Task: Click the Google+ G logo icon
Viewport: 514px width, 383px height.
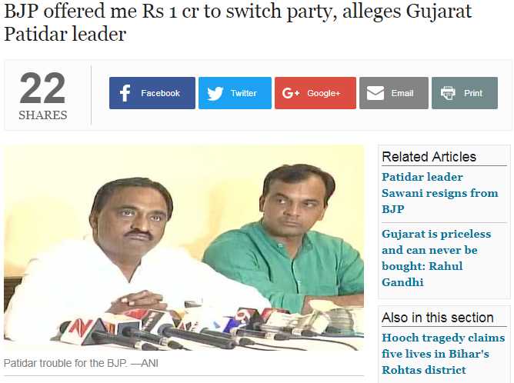Action: pyautogui.click(x=291, y=93)
